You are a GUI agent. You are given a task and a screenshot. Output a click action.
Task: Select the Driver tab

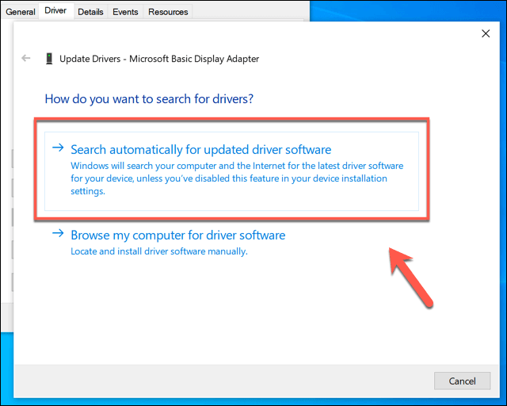coord(56,11)
